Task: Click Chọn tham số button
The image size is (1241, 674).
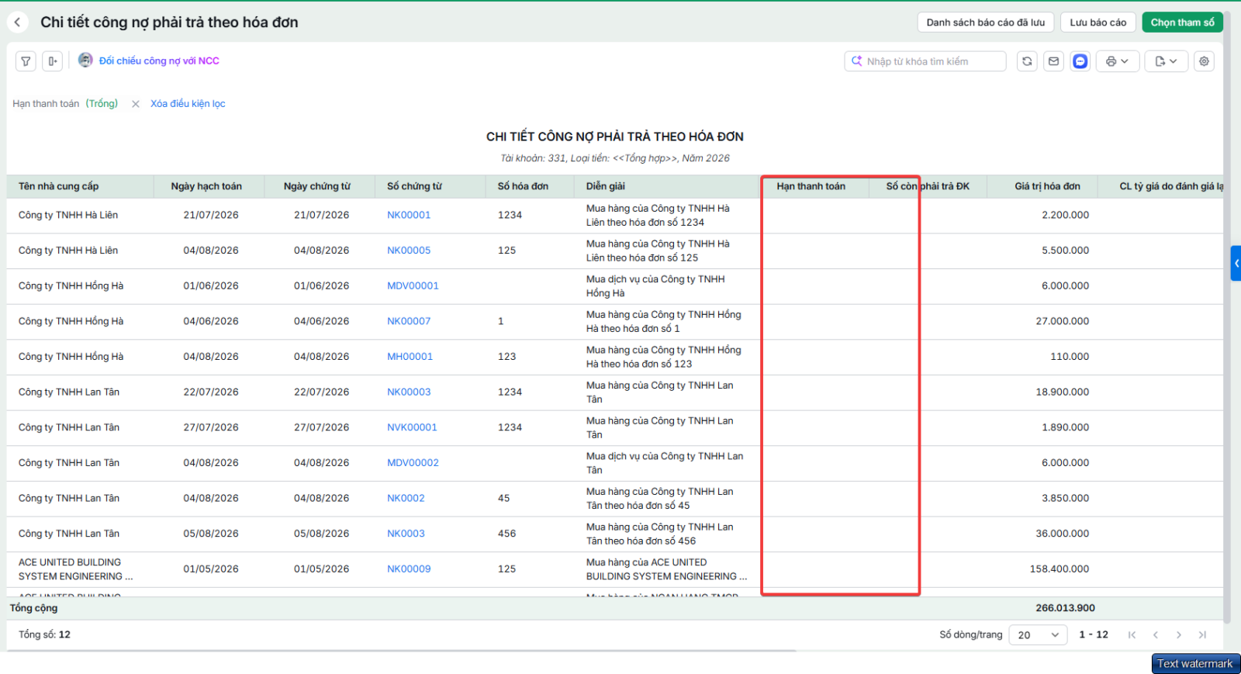Action: 1182,22
